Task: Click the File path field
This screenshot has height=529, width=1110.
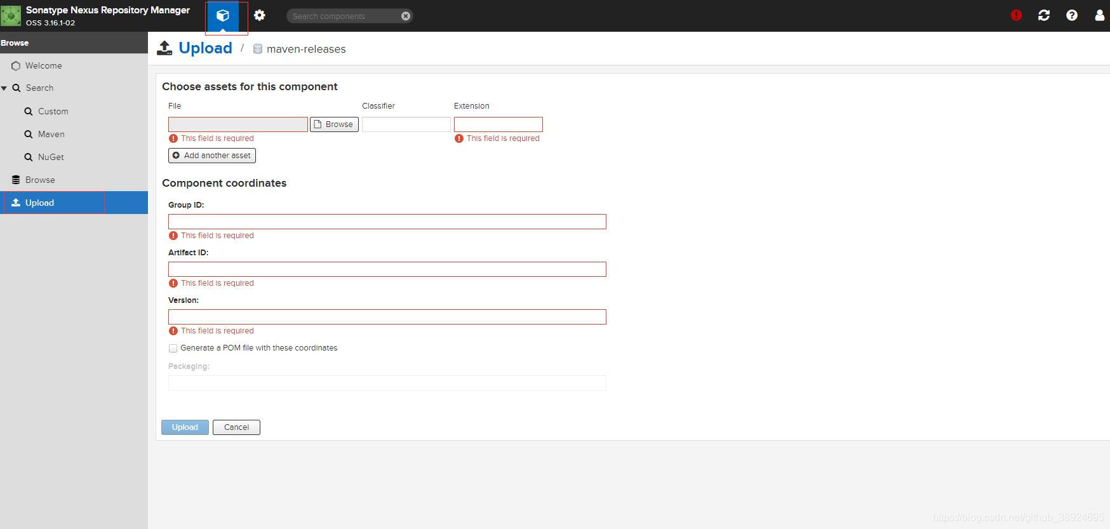Action: 238,124
